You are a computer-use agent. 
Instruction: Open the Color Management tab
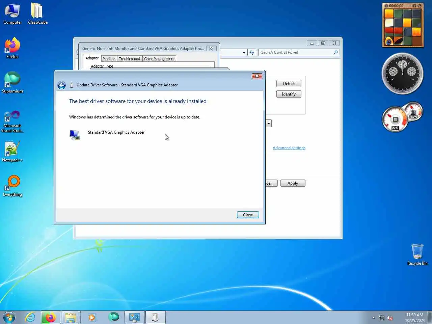click(159, 59)
